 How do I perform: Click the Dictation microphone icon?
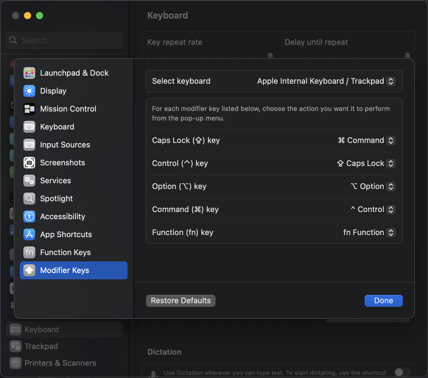[153, 374]
